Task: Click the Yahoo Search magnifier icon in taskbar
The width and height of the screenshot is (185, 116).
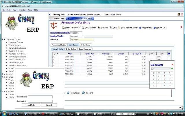Action: coord(136,114)
